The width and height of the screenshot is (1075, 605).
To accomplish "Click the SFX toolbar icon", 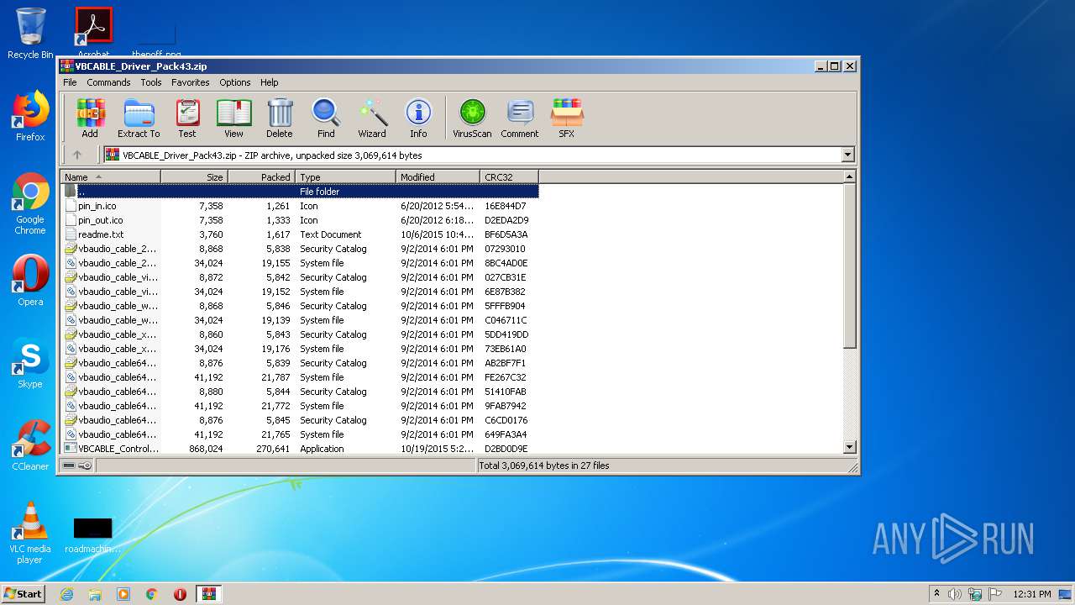I will click(x=567, y=118).
